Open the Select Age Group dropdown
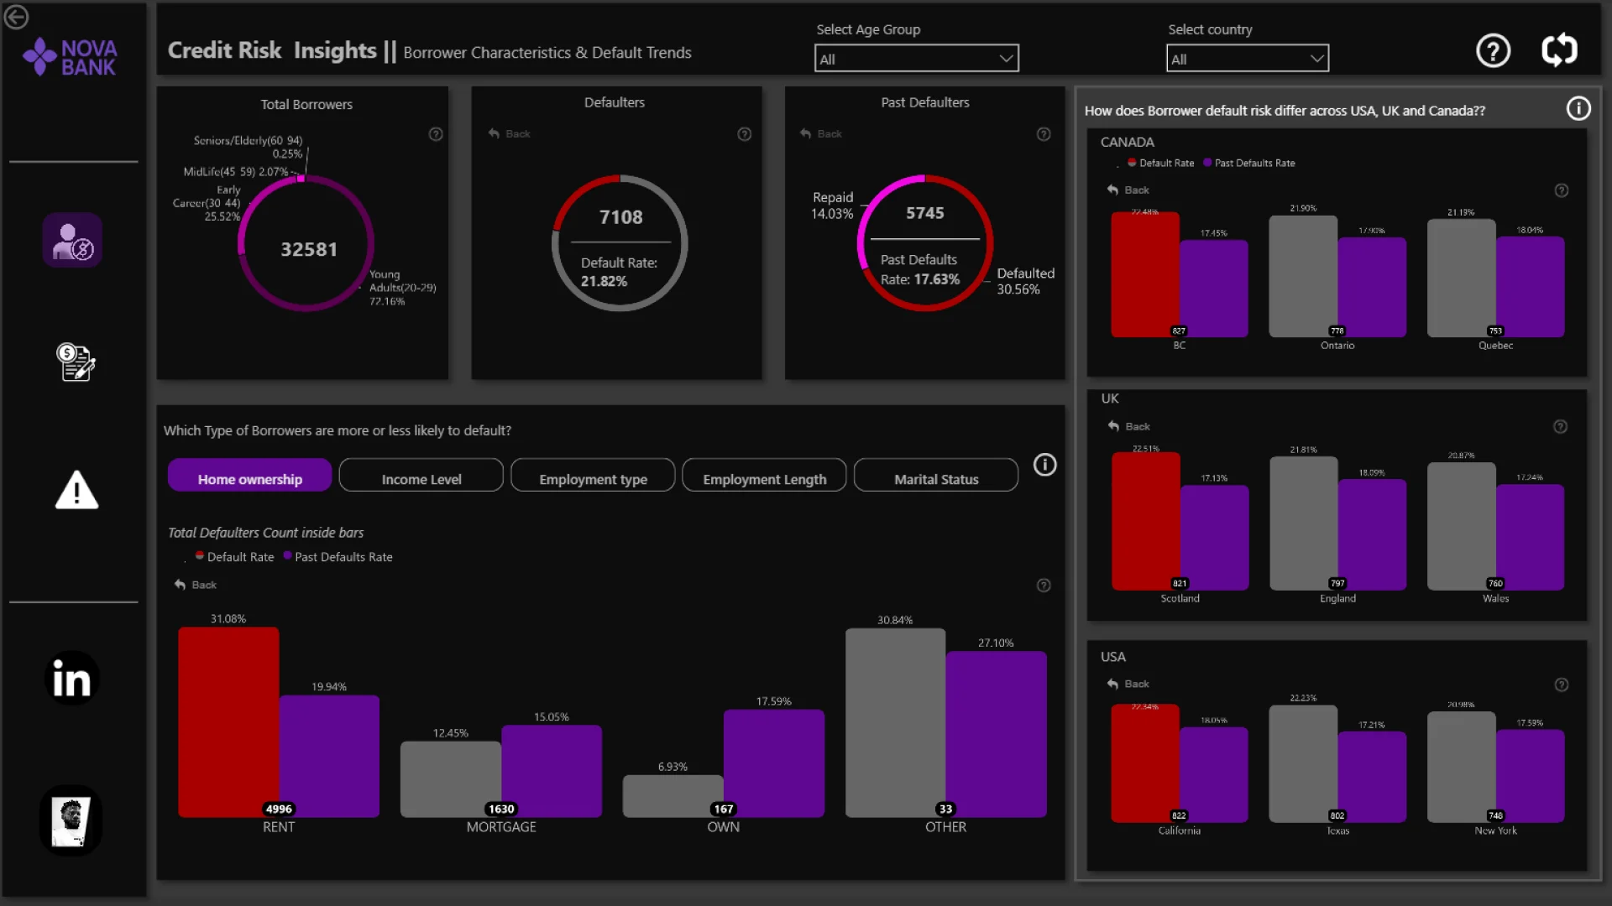The width and height of the screenshot is (1612, 906). coord(916,59)
